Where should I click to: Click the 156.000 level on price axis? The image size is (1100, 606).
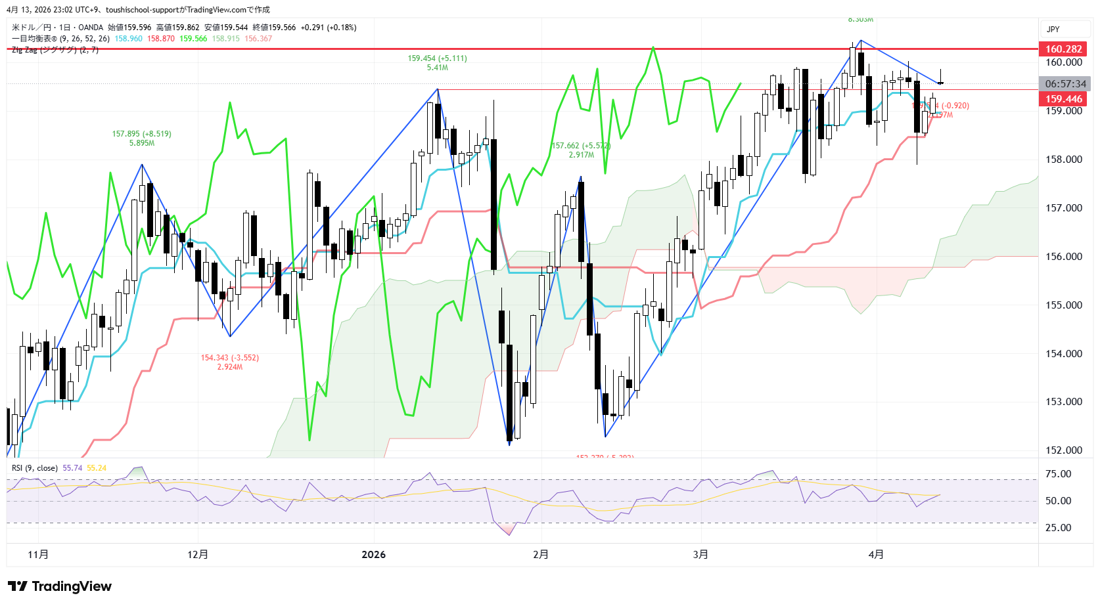pos(1063,257)
